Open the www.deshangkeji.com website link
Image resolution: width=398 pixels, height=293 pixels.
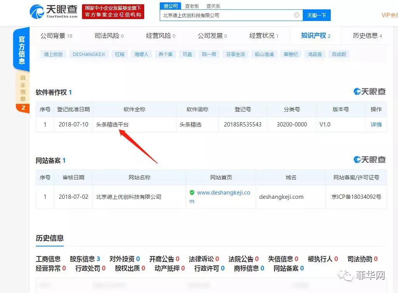(220, 197)
